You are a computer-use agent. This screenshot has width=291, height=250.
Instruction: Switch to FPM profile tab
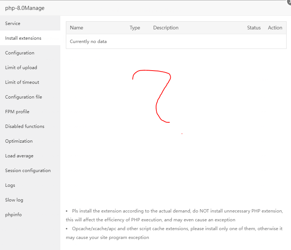point(17,112)
